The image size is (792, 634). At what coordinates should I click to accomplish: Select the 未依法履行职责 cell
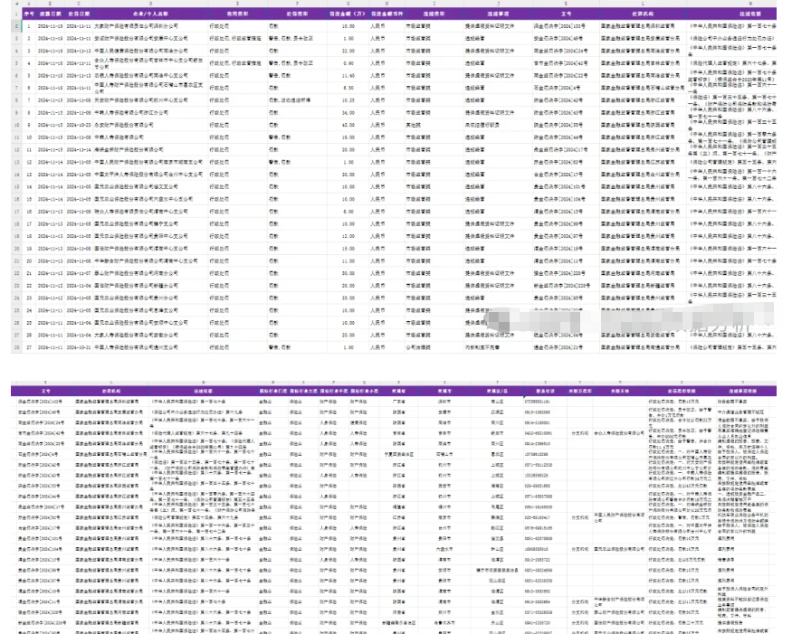(x=498, y=125)
